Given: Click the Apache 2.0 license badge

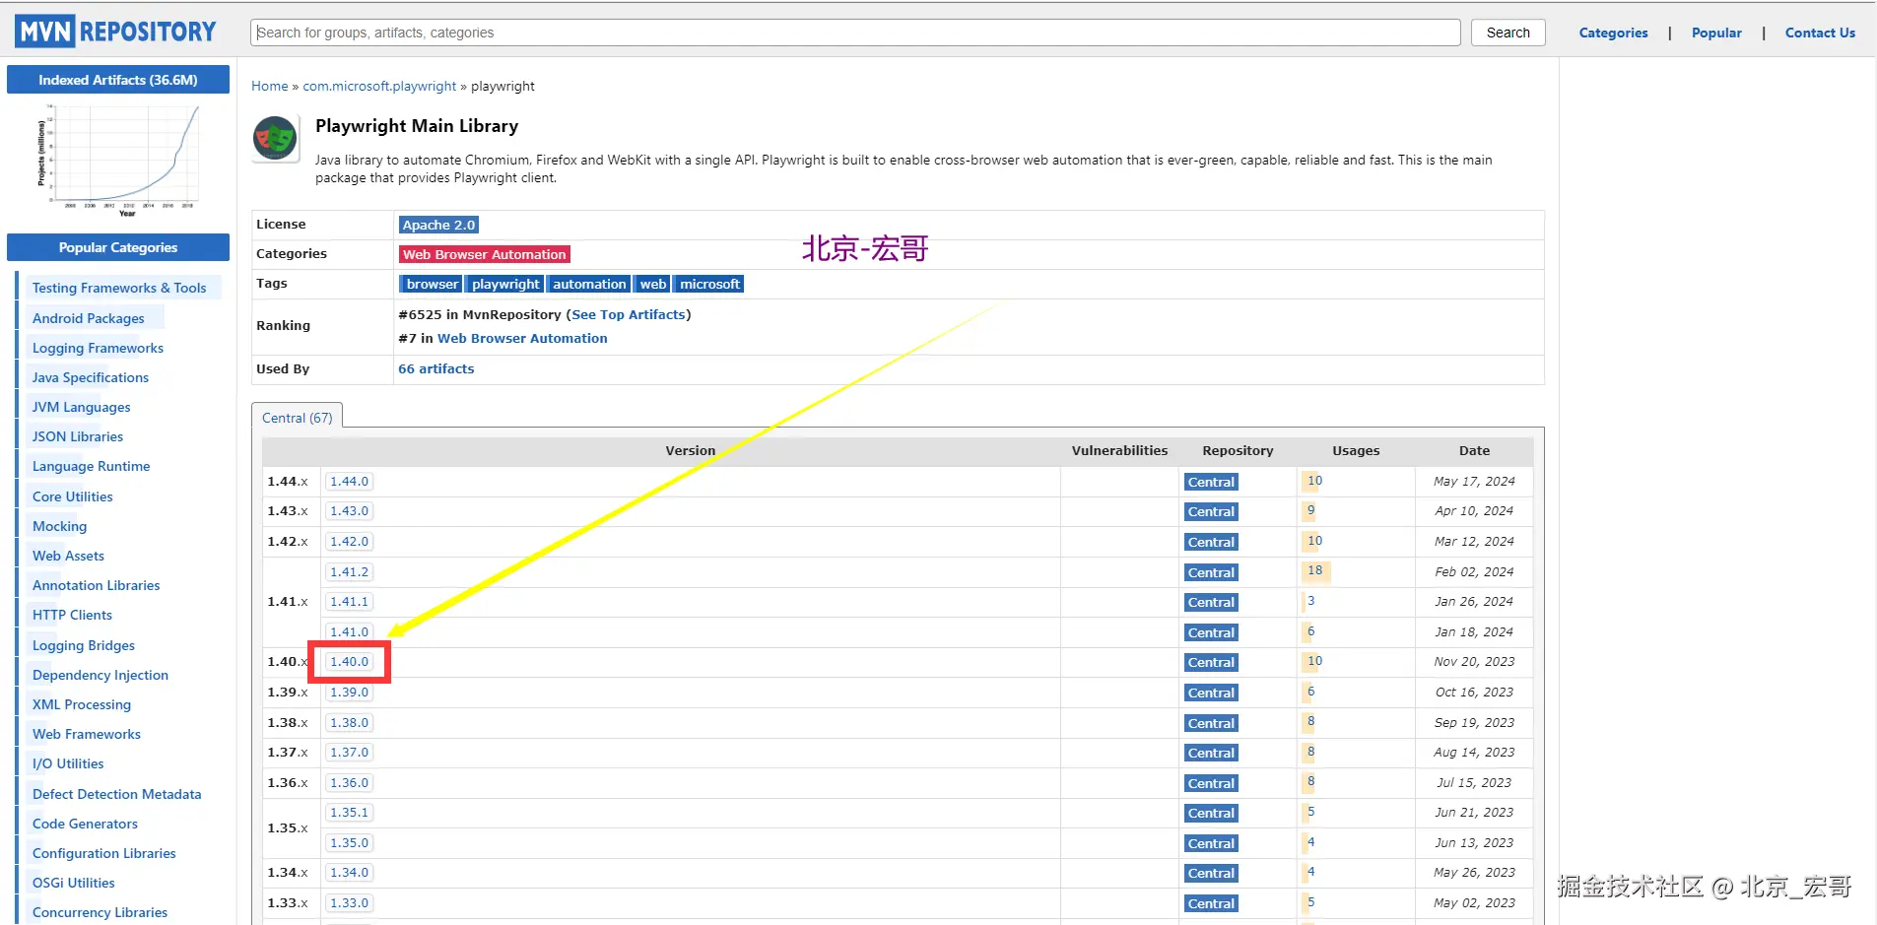Looking at the screenshot, I should [x=438, y=225].
